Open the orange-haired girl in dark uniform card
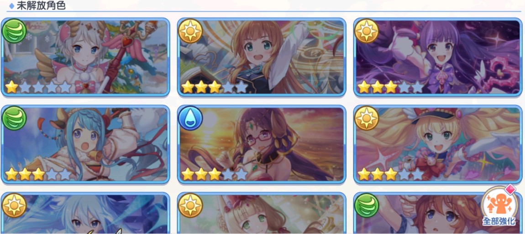525x234 pixels. [x=262, y=57]
